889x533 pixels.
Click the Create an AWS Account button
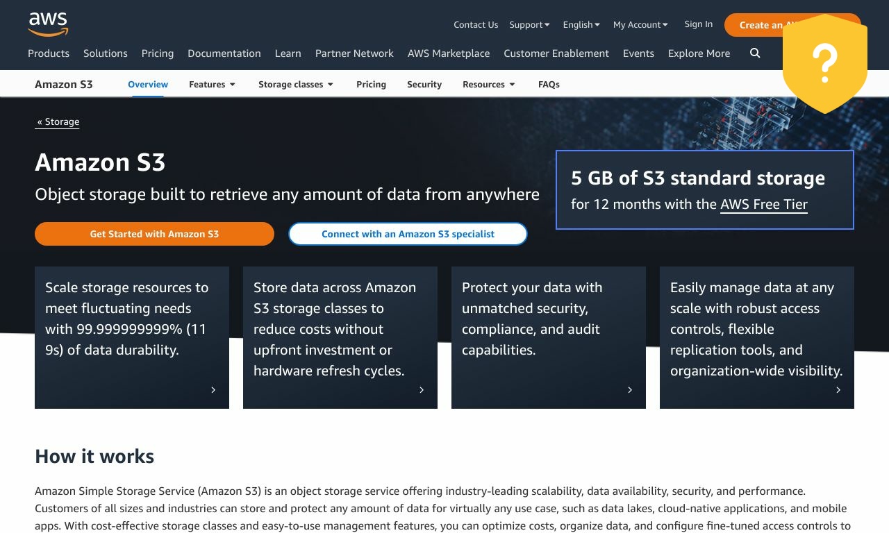click(x=792, y=25)
